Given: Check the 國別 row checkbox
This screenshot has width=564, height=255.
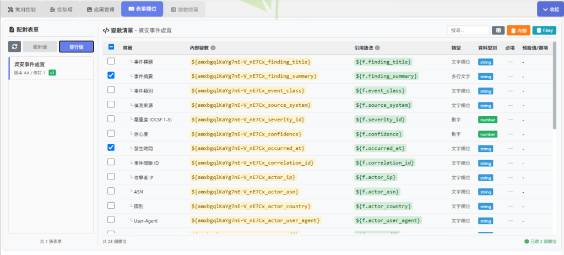Looking at the screenshot, I should point(111,205).
